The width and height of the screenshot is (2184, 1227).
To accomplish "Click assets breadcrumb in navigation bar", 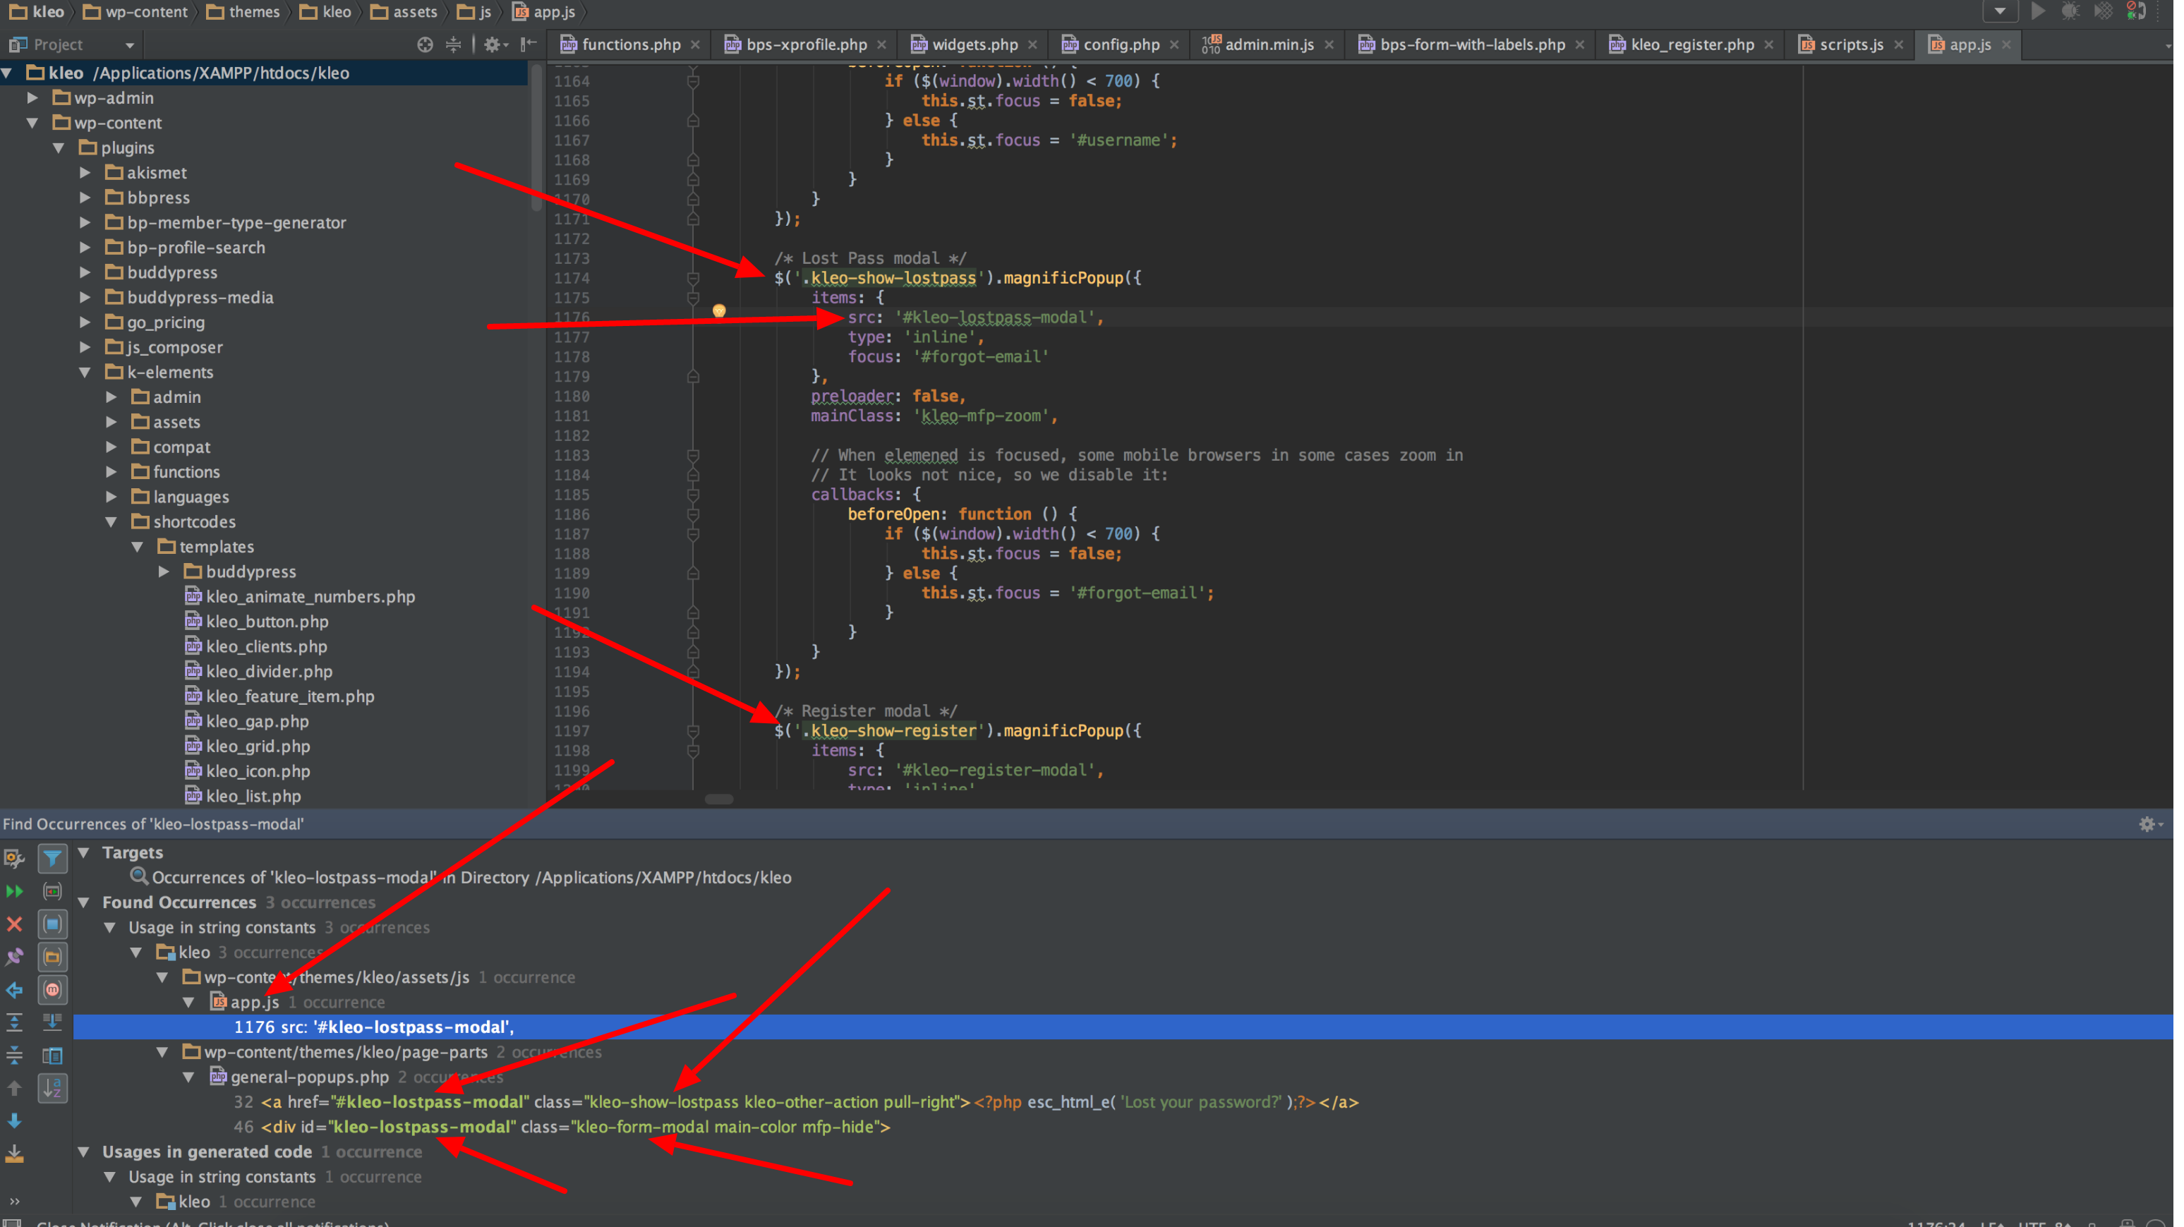I will point(404,12).
